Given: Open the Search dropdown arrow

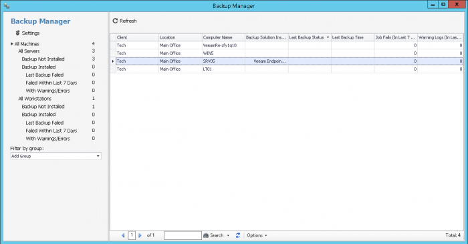Looking at the screenshot, I should click(228, 235).
